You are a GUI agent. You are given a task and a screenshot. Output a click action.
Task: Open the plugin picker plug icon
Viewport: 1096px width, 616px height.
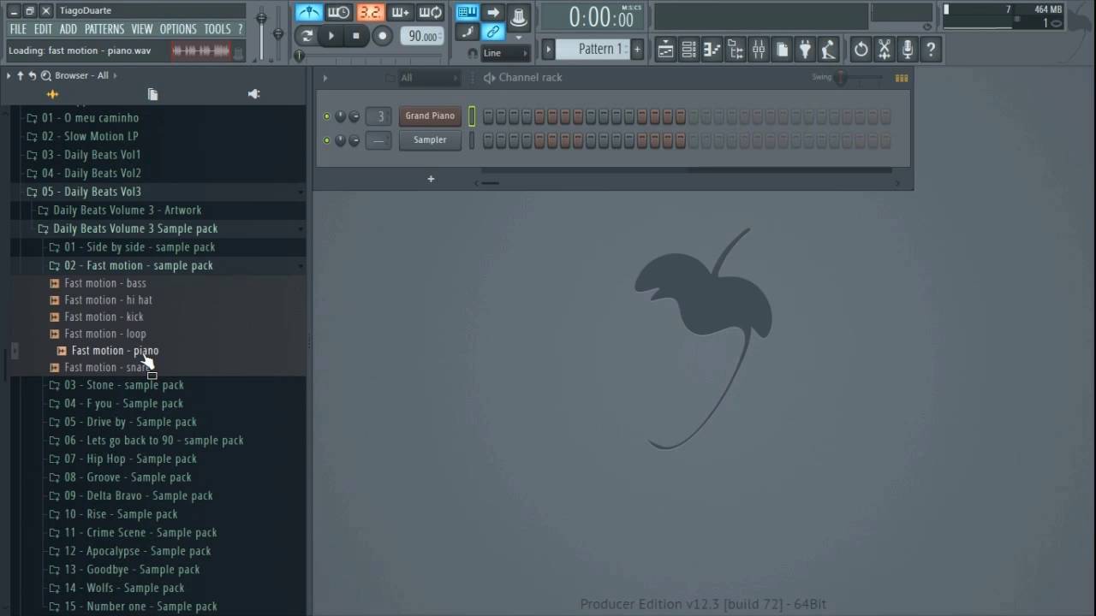click(x=805, y=50)
